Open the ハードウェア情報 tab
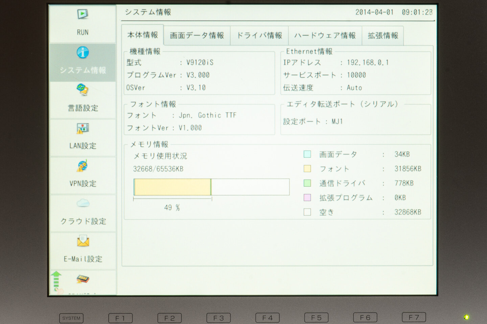Image resolution: width=487 pixels, height=324 pixels. pos(325,35)
